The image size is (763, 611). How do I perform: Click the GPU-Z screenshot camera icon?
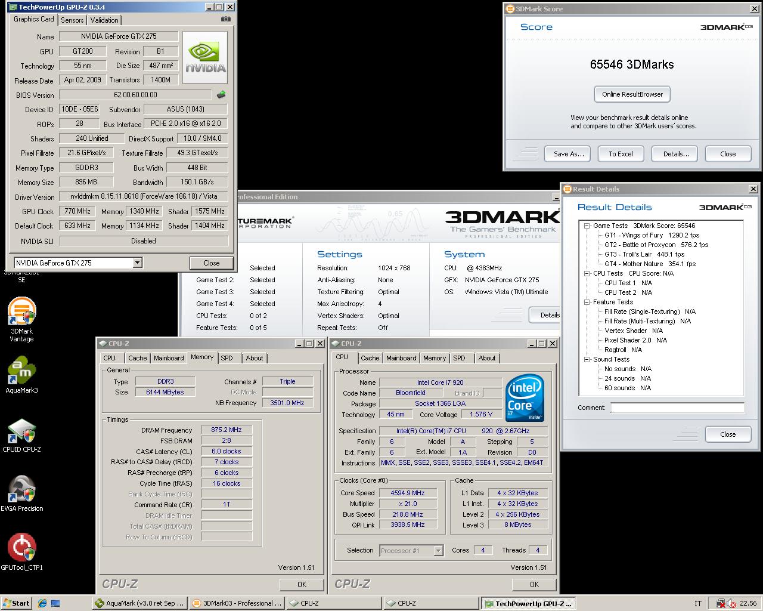(225, 19)
